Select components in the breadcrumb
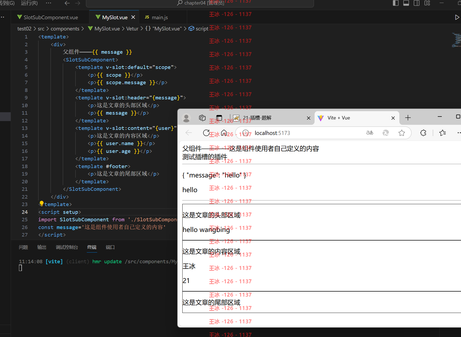 click(65, 29)
